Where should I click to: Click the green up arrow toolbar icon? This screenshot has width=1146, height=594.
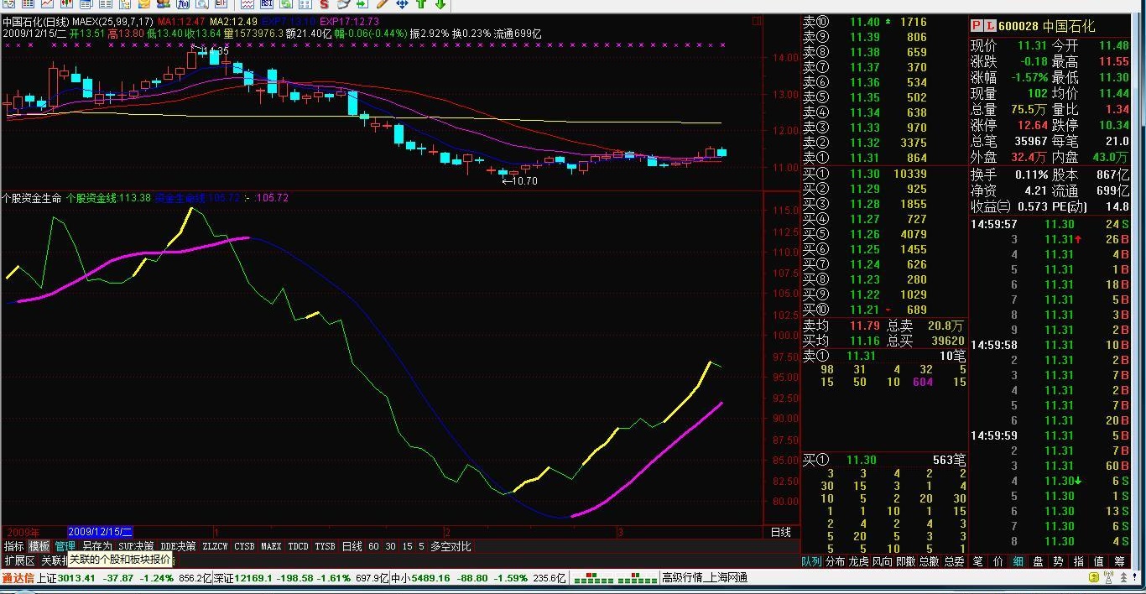422,4
